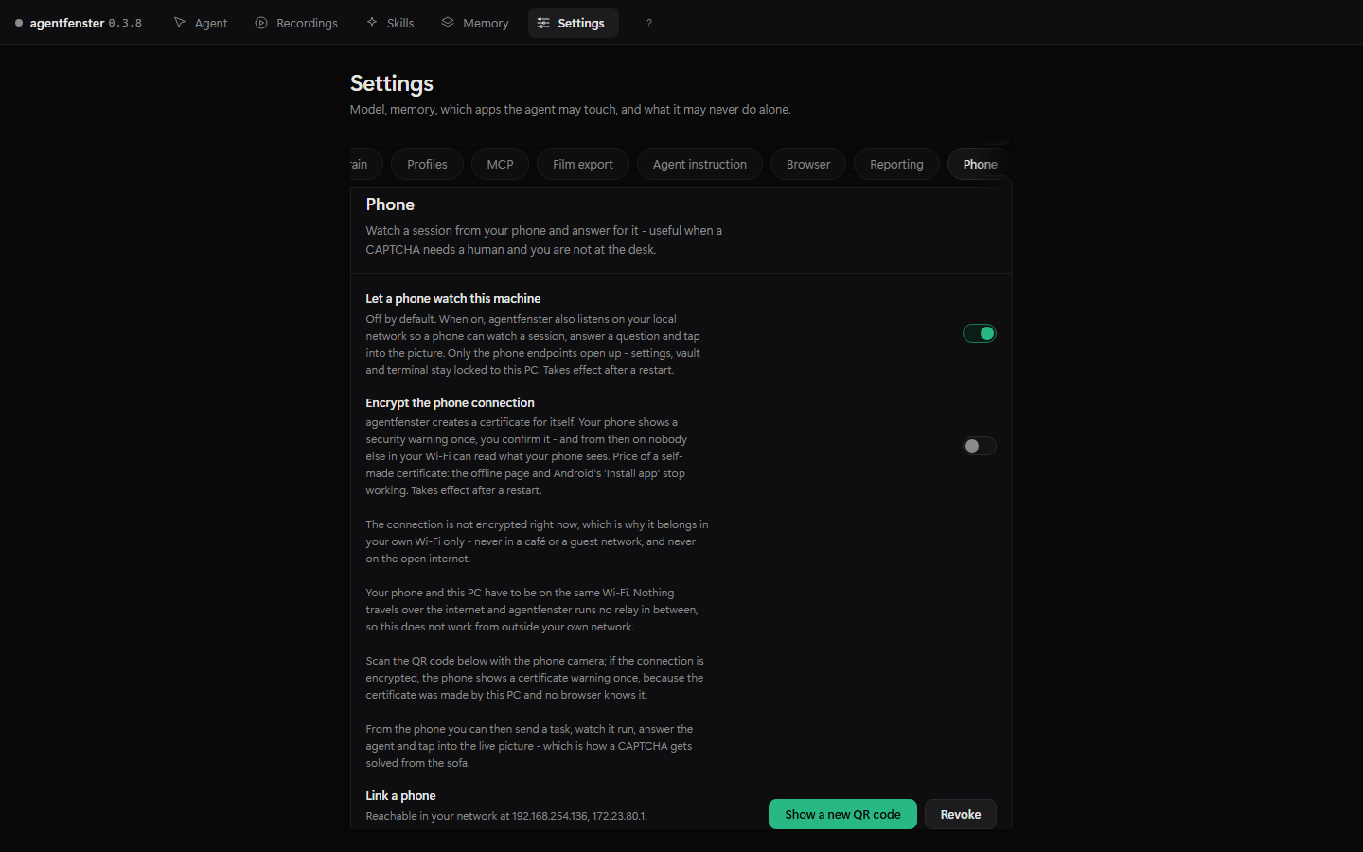Viewport: 1363px width, 852px height.
Task: Open the Recordings menu item
Action: click(295, 23)
